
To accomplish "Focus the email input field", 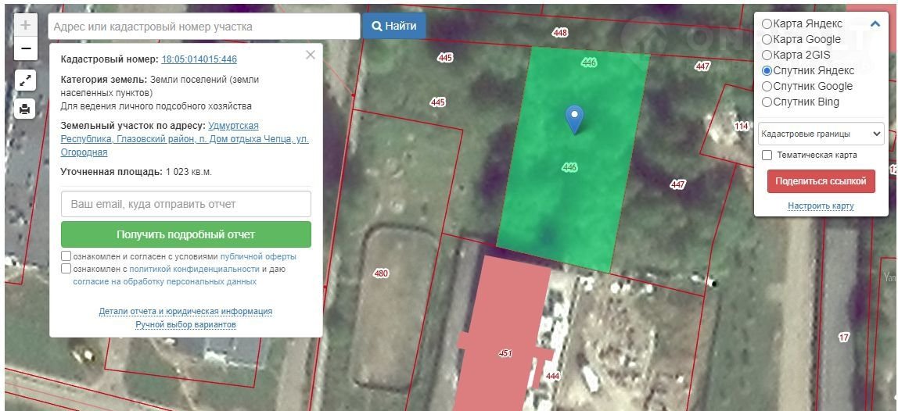I will coord(186,204).
